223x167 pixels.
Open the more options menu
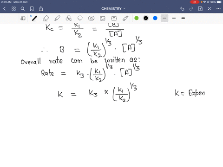(218, 9)
